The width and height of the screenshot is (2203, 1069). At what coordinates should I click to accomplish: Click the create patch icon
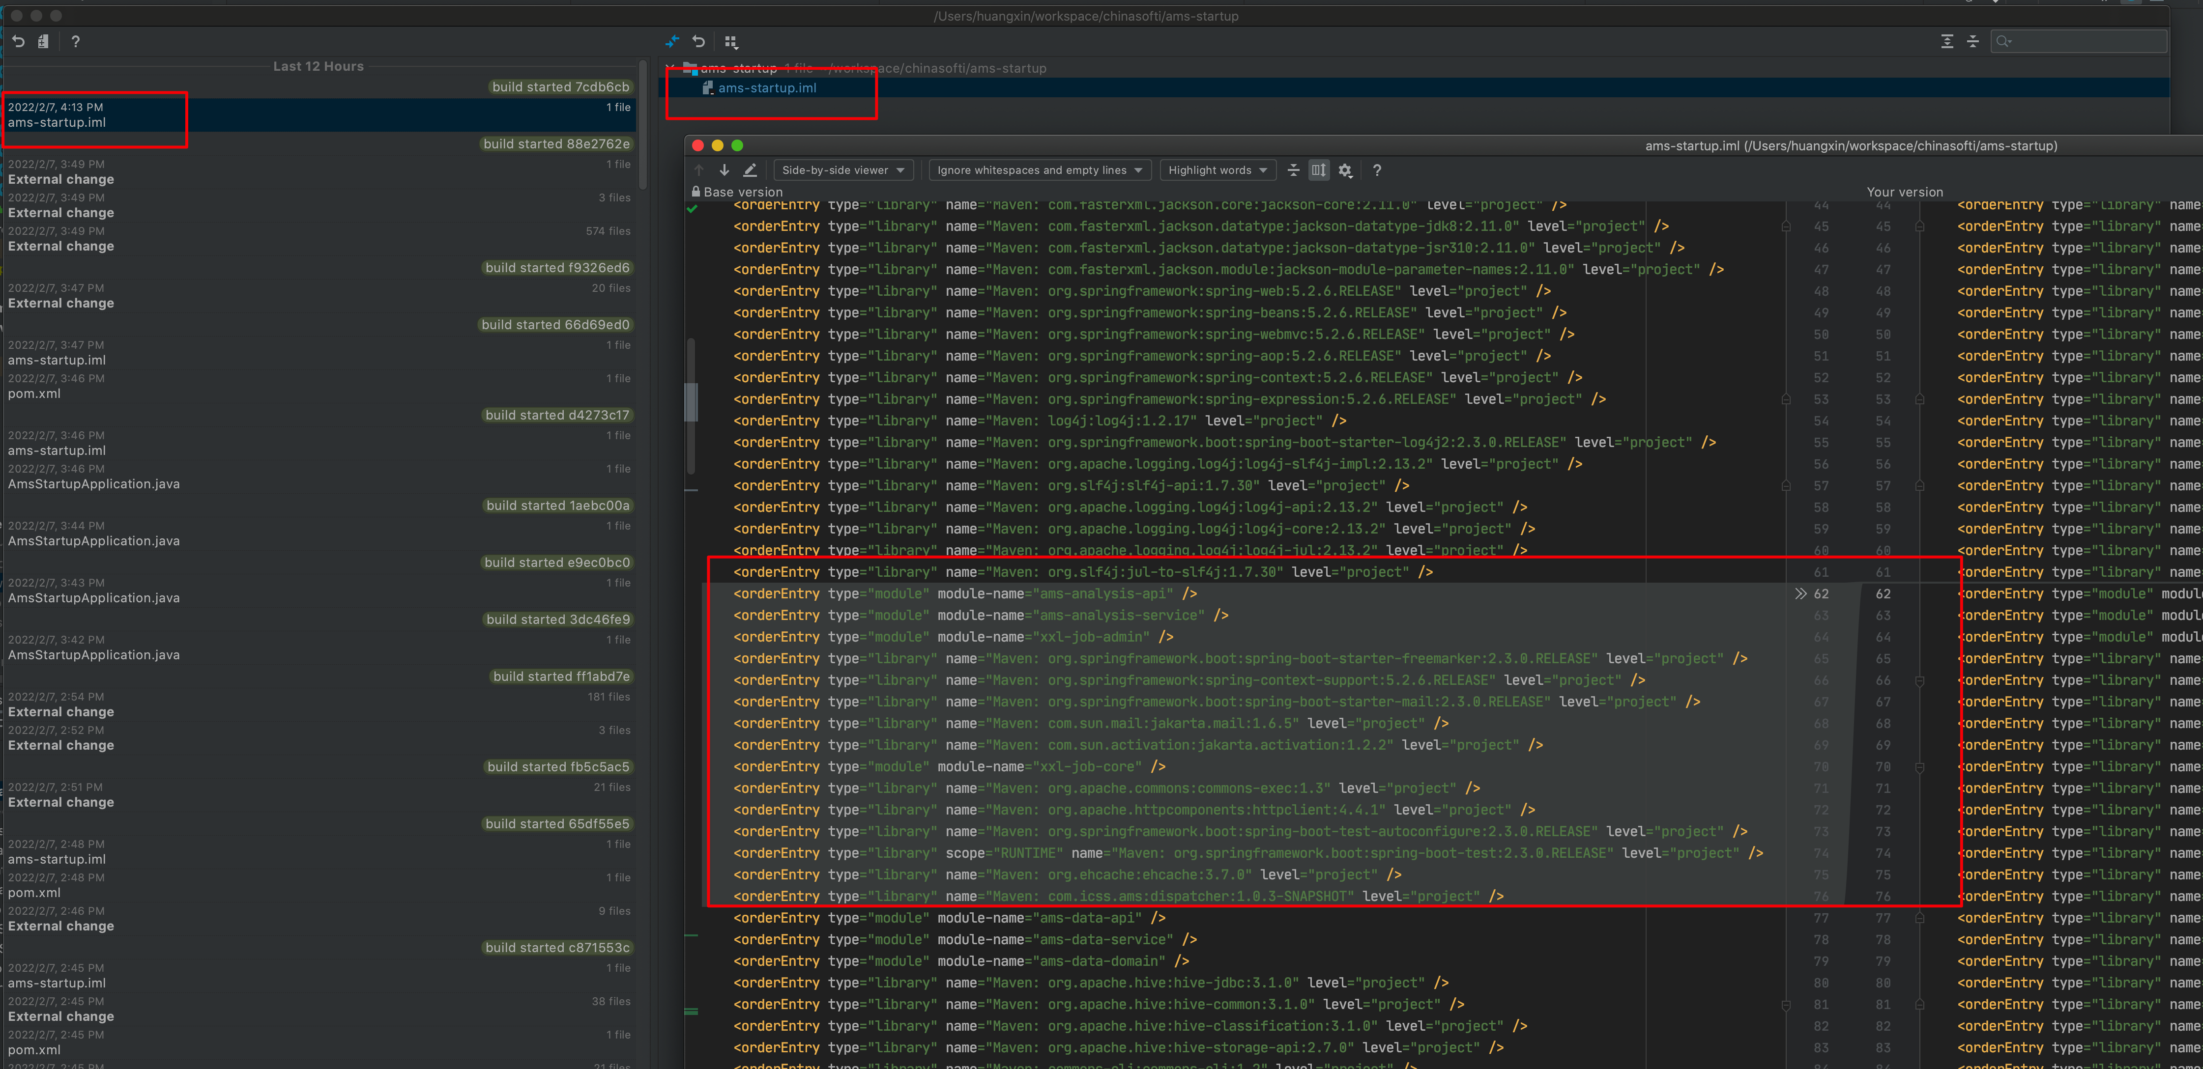tap(44, 41)
